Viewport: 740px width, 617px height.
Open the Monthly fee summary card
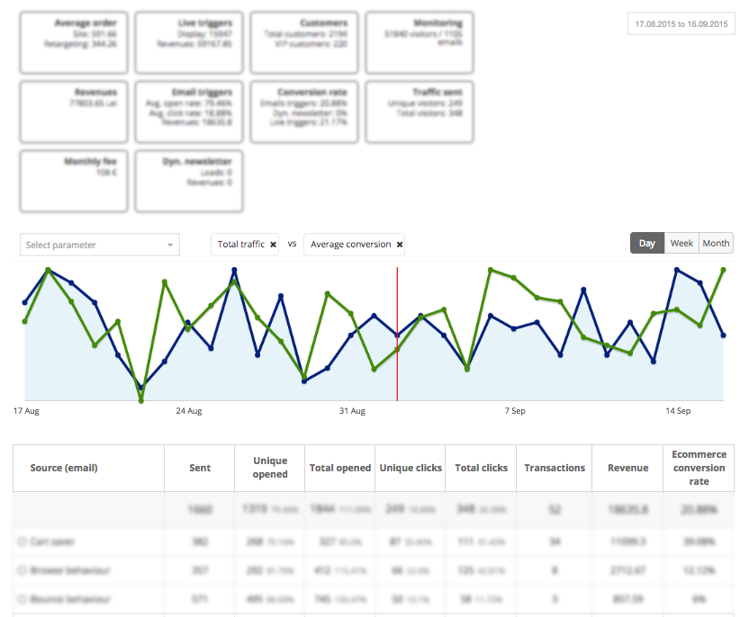point(74,181)
